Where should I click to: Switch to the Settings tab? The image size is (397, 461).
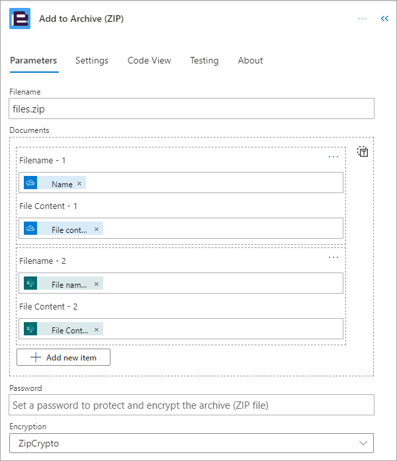tap(92, 60)
